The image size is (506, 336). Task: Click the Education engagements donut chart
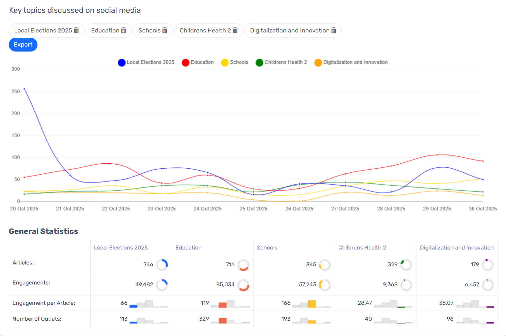point(243,285)
